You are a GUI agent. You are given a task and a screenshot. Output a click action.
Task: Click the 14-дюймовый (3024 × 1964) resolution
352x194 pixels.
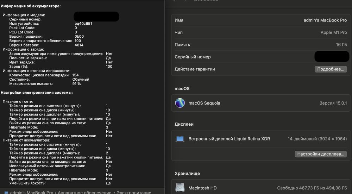(317, 139)
